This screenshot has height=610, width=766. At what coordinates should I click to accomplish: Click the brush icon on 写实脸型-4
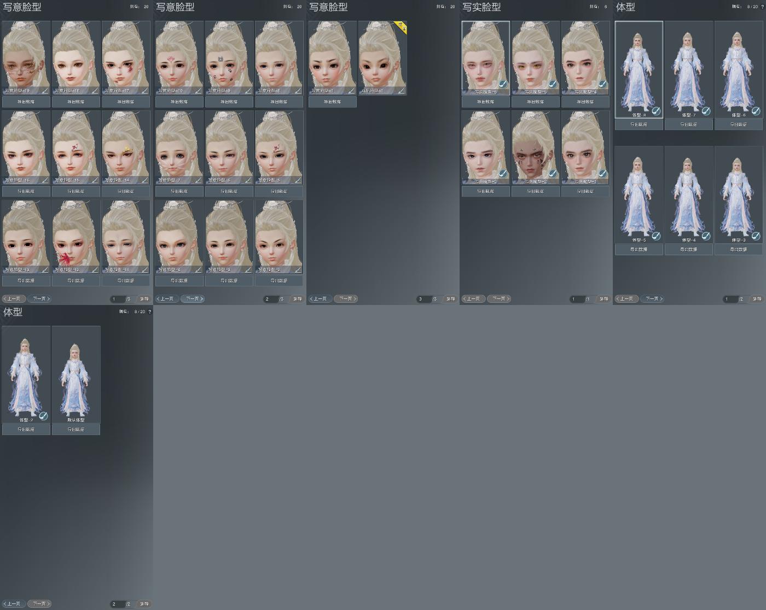pos(602,84)
